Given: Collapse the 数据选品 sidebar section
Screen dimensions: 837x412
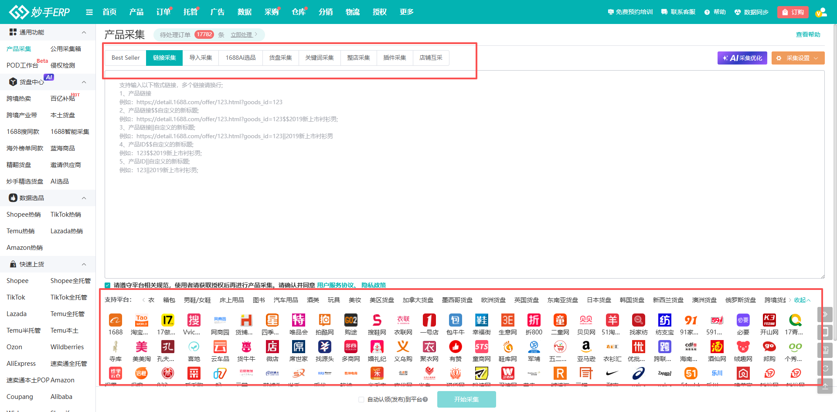Looking at the screenshot, I should click(x=84, y=198).
